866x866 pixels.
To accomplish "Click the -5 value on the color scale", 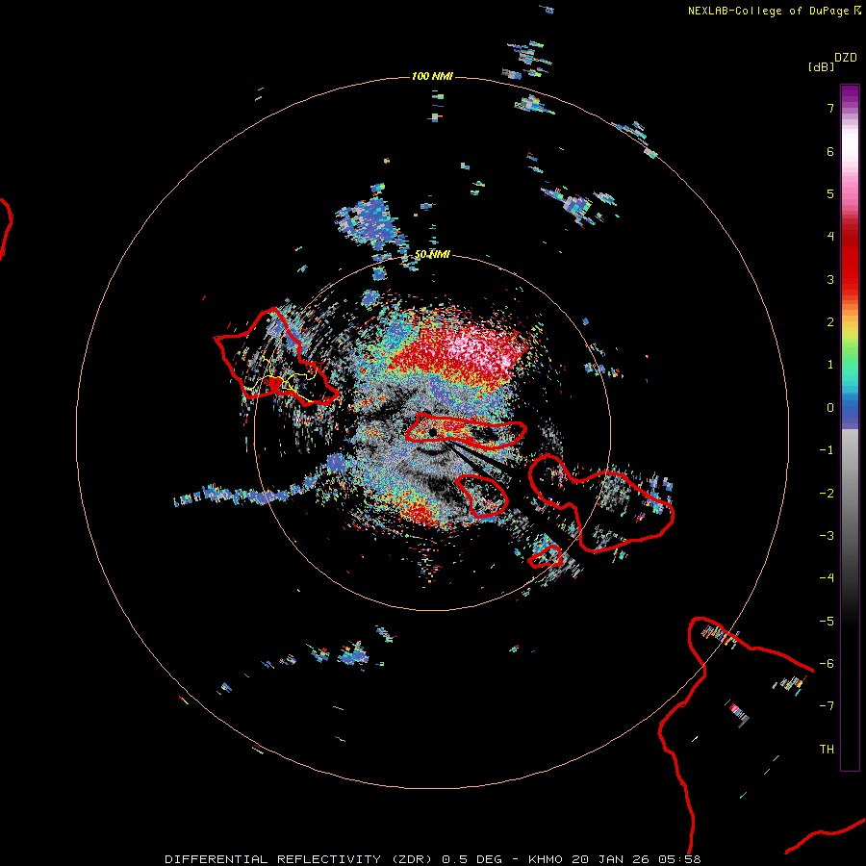I will 827,622.
